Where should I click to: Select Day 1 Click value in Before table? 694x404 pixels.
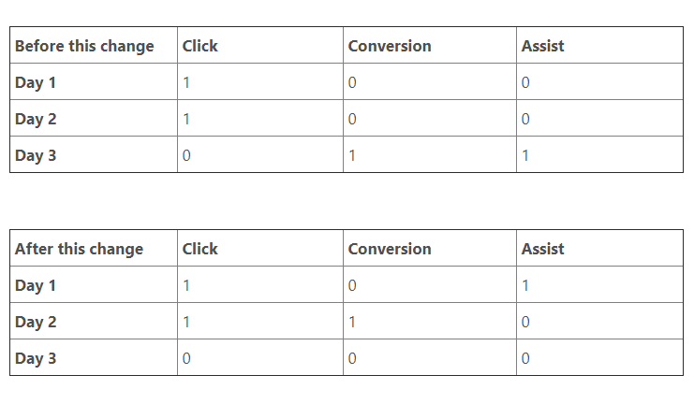coord(186,82)
